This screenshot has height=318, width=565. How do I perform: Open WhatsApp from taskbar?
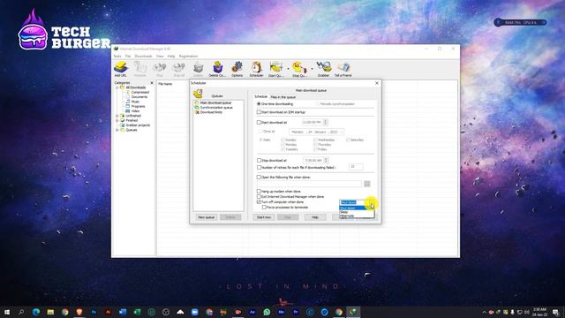coord(267,312)
